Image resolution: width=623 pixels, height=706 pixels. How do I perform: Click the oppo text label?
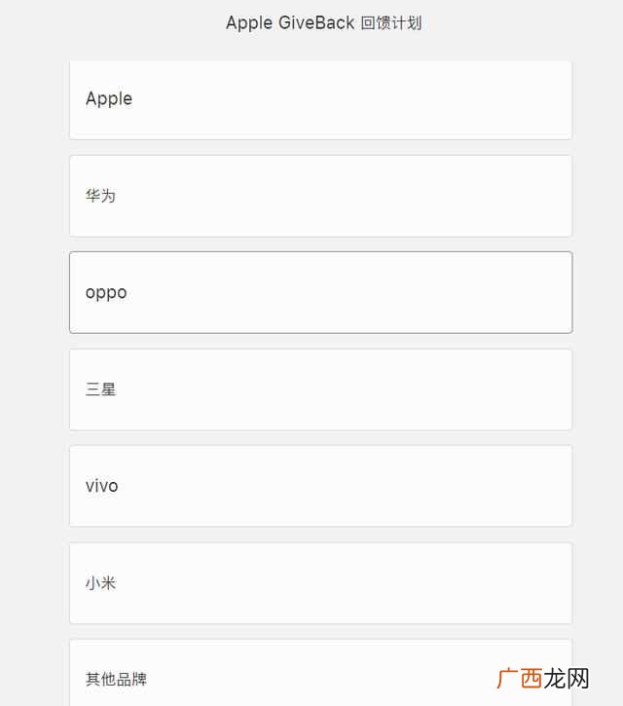click(x=106, y=293)
